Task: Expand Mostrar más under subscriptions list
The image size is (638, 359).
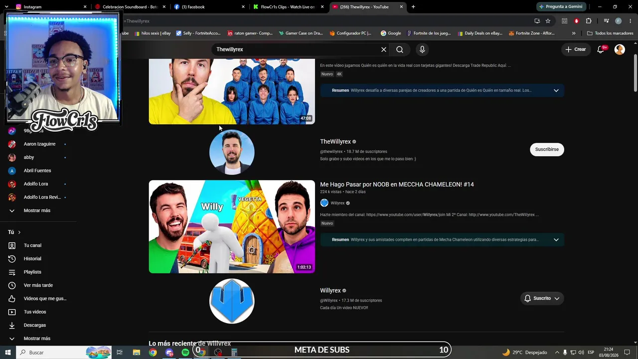Action: pos(38,210)
